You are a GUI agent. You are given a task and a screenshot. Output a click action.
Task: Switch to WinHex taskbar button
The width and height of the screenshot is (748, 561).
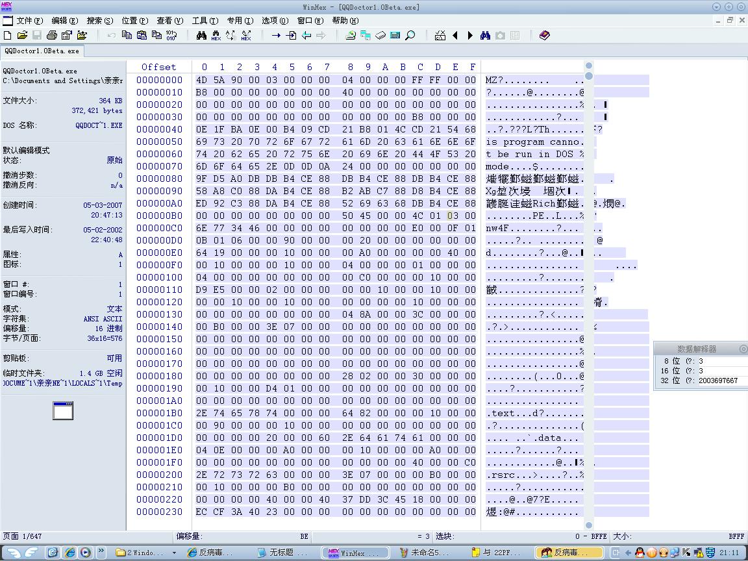[x=355, y=553]
